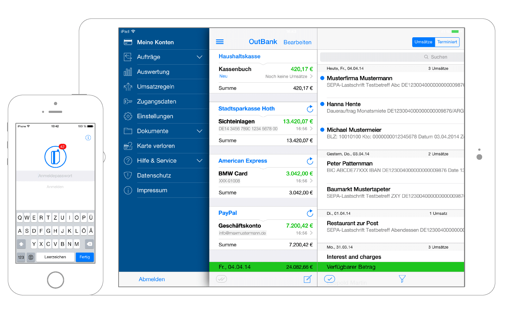Open Auswertung via the bar chart icon
This screenshot has height=311, width=507.
[128, 72]
